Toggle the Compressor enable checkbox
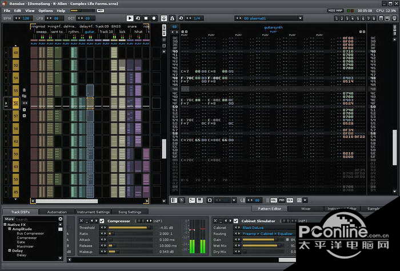Viewport: 400px width, 271px height. (102, 221)
